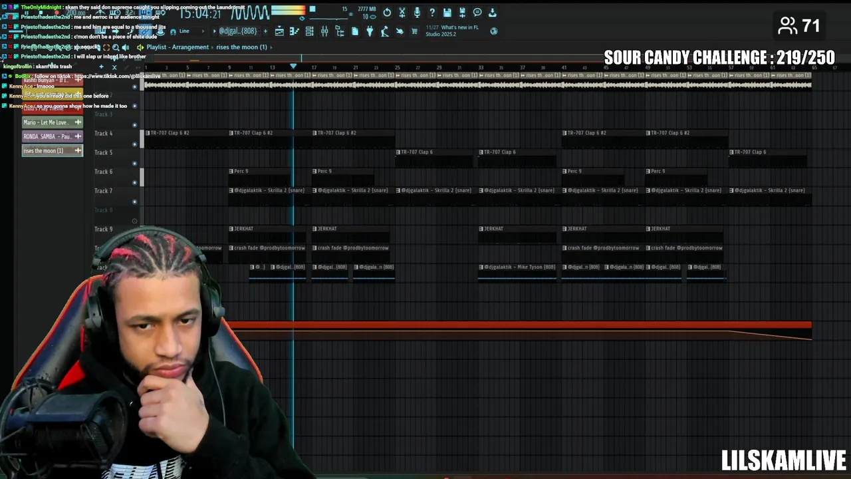This screenshot has height=479, width=851.
Task: Click the playhead marker on timeline ruler
Action: 293,67
